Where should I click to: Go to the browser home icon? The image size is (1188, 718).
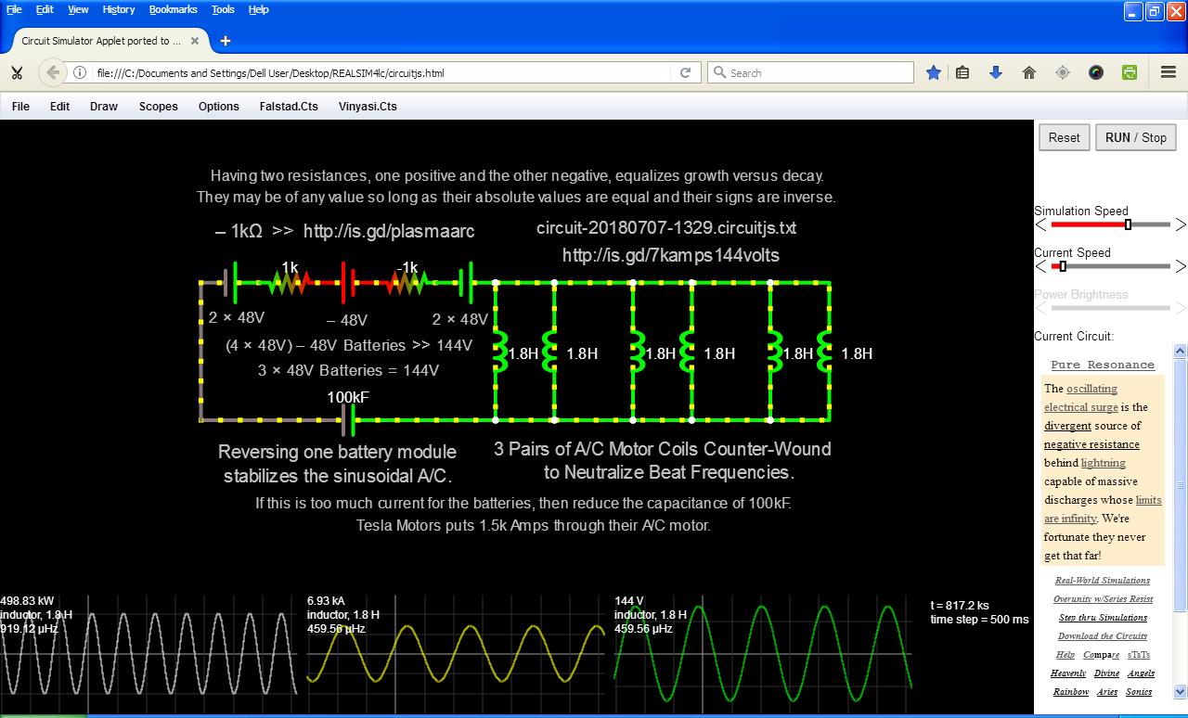(1029, 72)
